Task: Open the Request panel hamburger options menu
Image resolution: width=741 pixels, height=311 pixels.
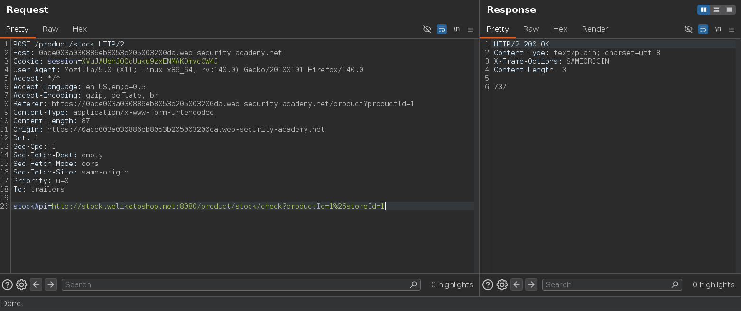Action: (470, 29)
